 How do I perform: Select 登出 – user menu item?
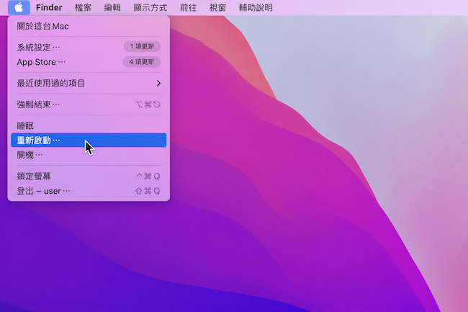[89, 191]
